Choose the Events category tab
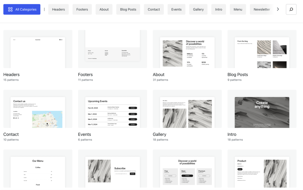303x190 pixels. (x=176, y=9)
